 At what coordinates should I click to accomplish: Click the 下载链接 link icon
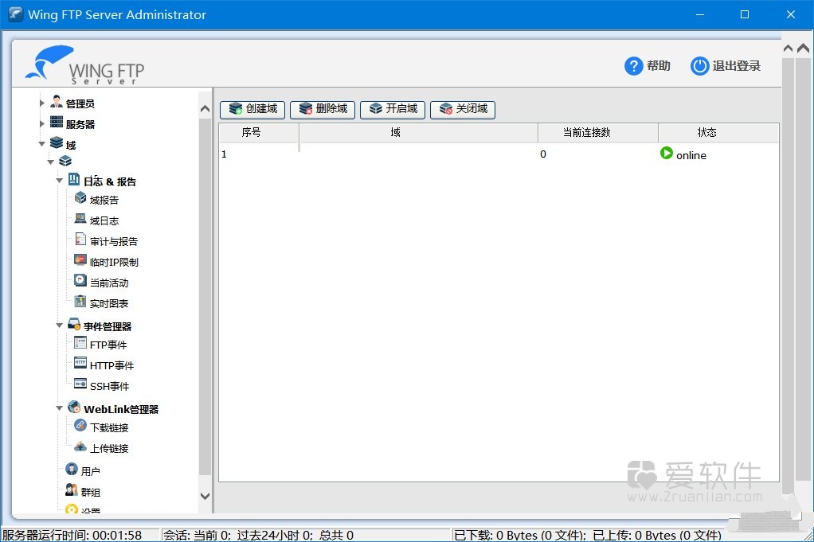click(80, 425)
